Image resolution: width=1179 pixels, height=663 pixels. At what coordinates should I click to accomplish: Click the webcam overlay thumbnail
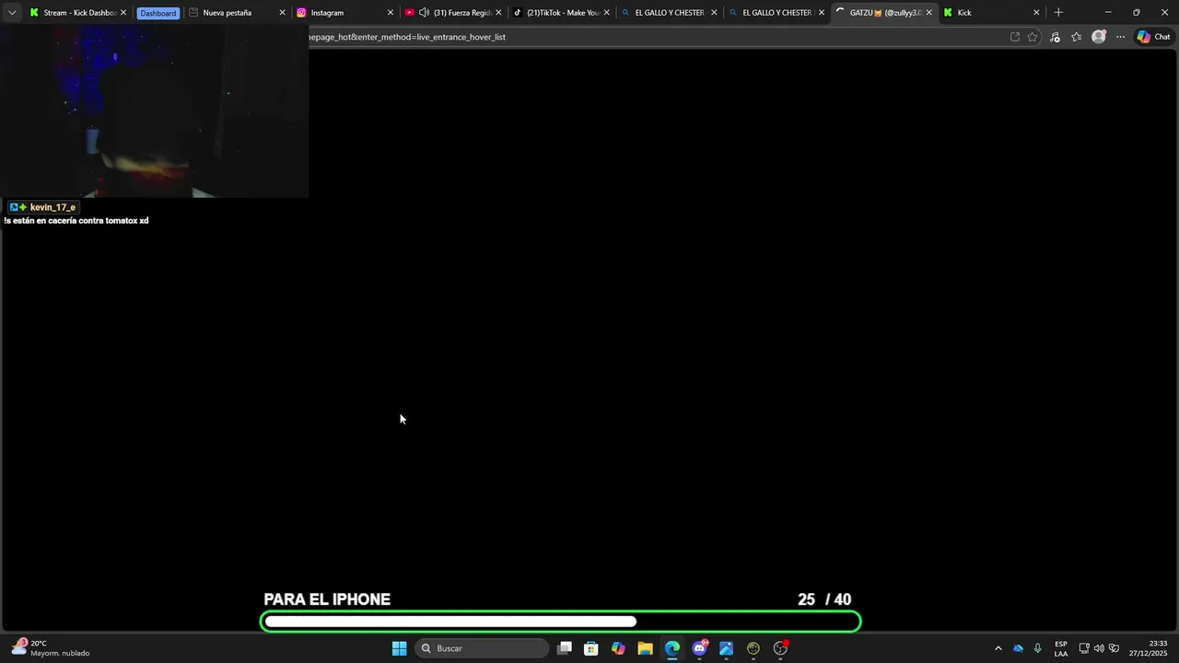(154, 110)
